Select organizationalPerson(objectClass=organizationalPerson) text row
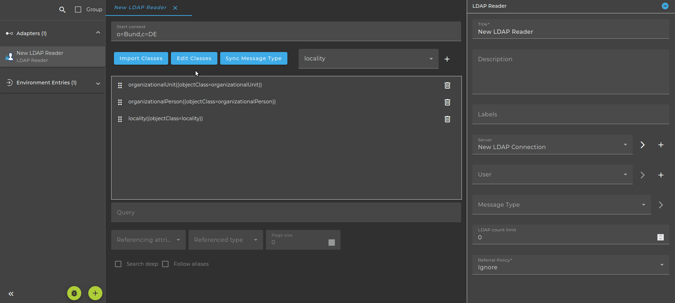675x303 pixels. coord(202,102)
